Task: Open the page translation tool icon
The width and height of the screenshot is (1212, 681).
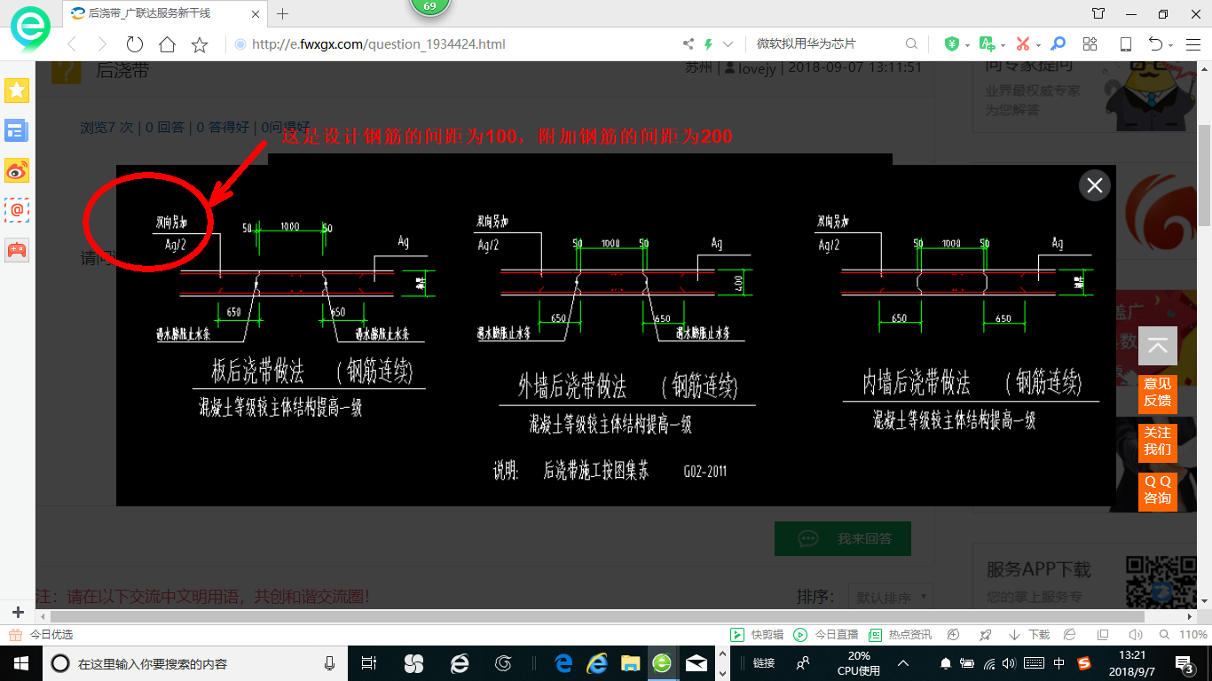Action: [987, 44]
